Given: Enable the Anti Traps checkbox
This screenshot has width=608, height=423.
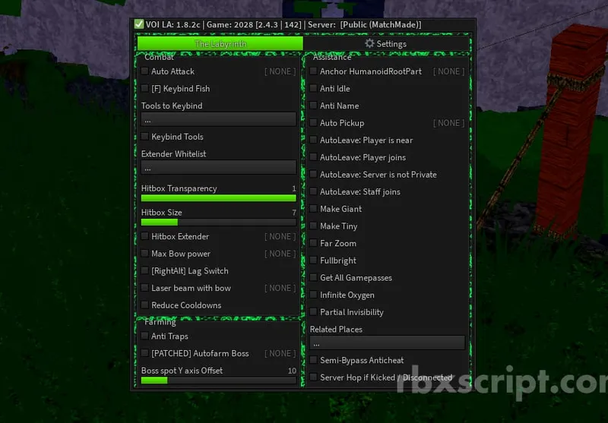Looking at the screenshot, I should (x=144, y=336).
